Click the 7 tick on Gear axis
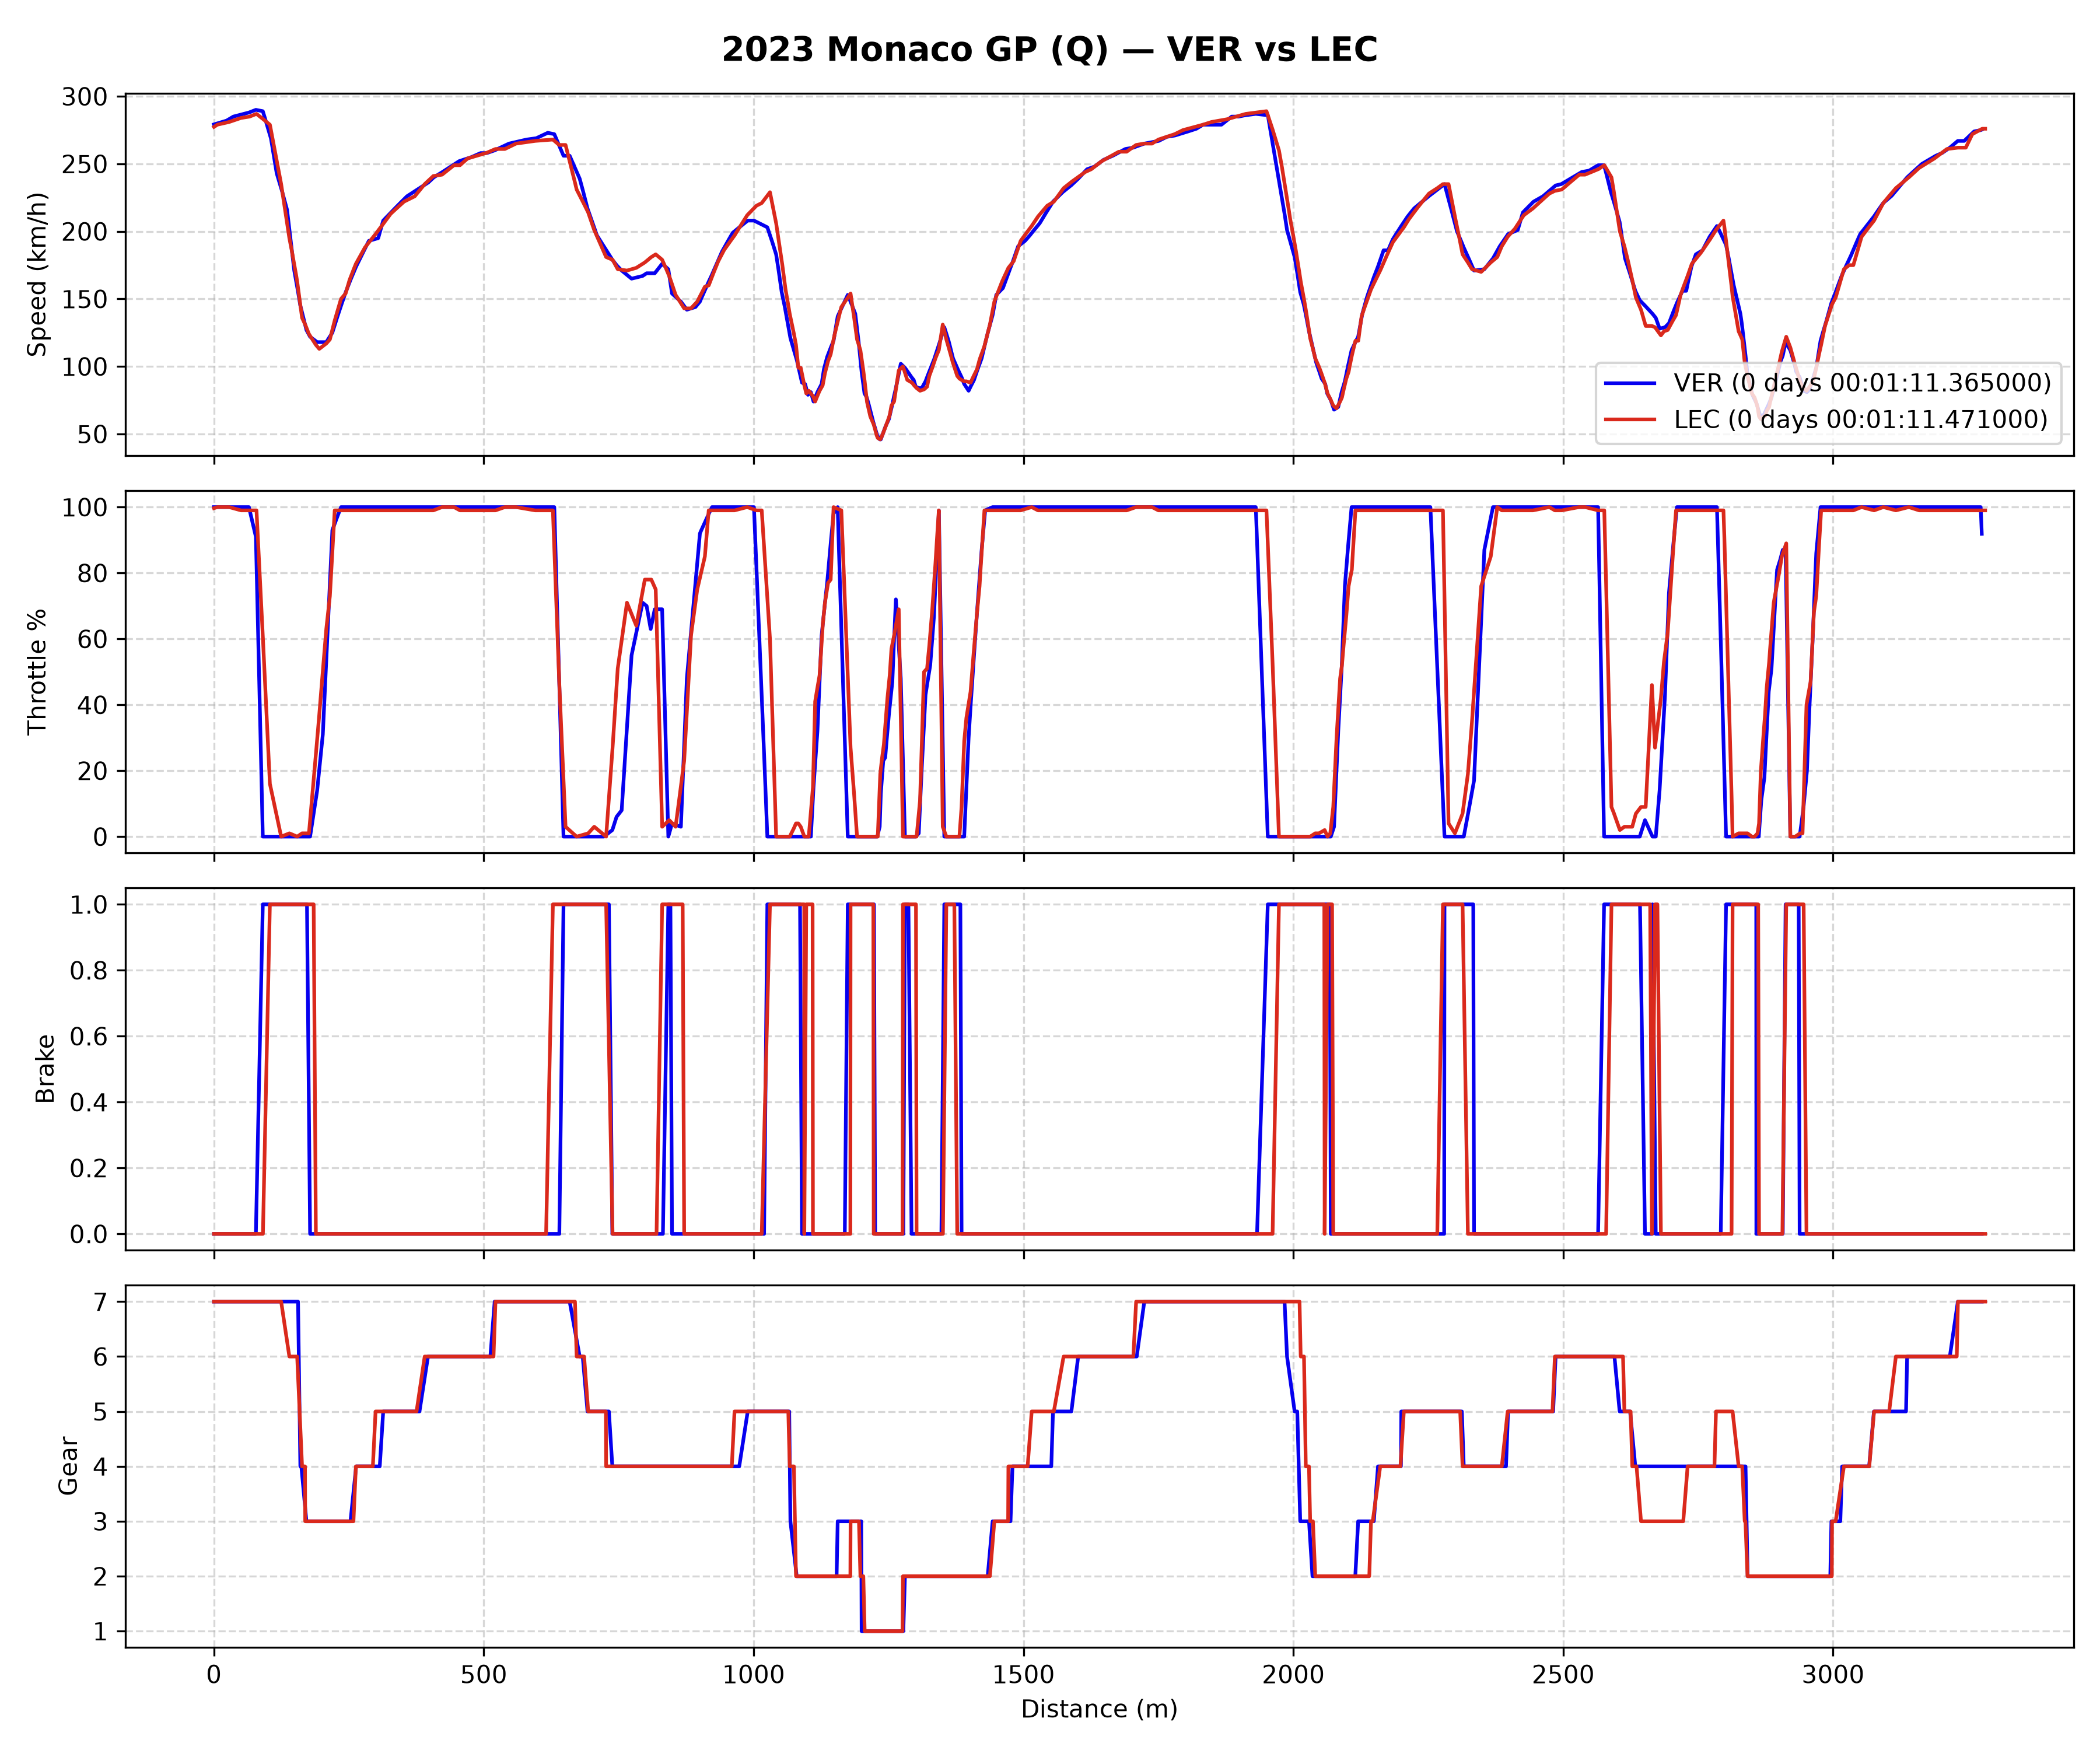This screenshot has height=1750, width=2100. pyautogui.click(x=101, y=1302)
